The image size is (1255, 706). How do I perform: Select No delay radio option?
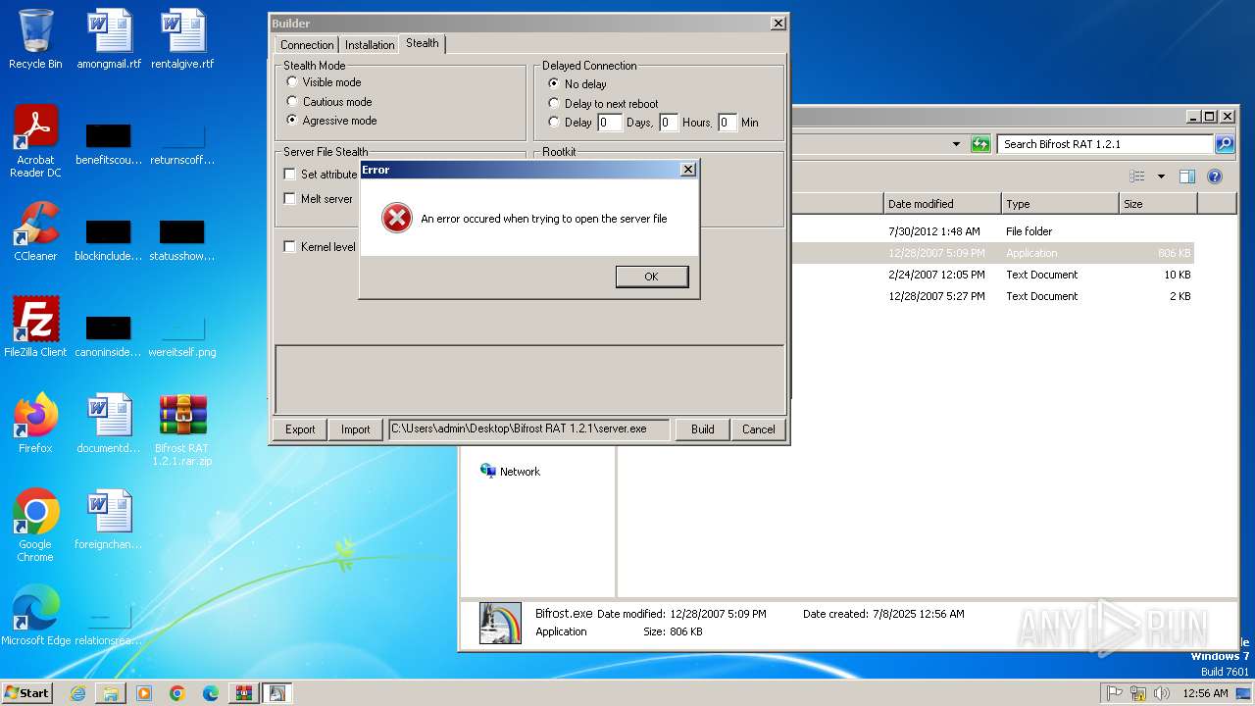[x=554, y=84]
